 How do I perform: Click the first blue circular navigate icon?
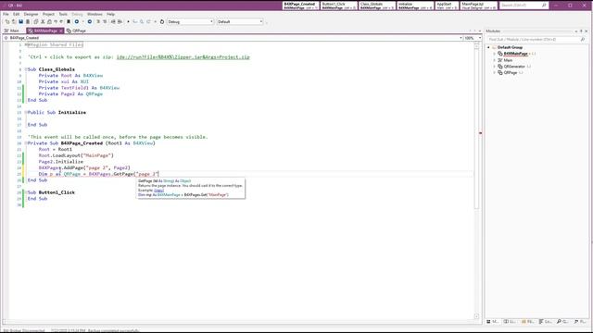[x=77, y=22]
